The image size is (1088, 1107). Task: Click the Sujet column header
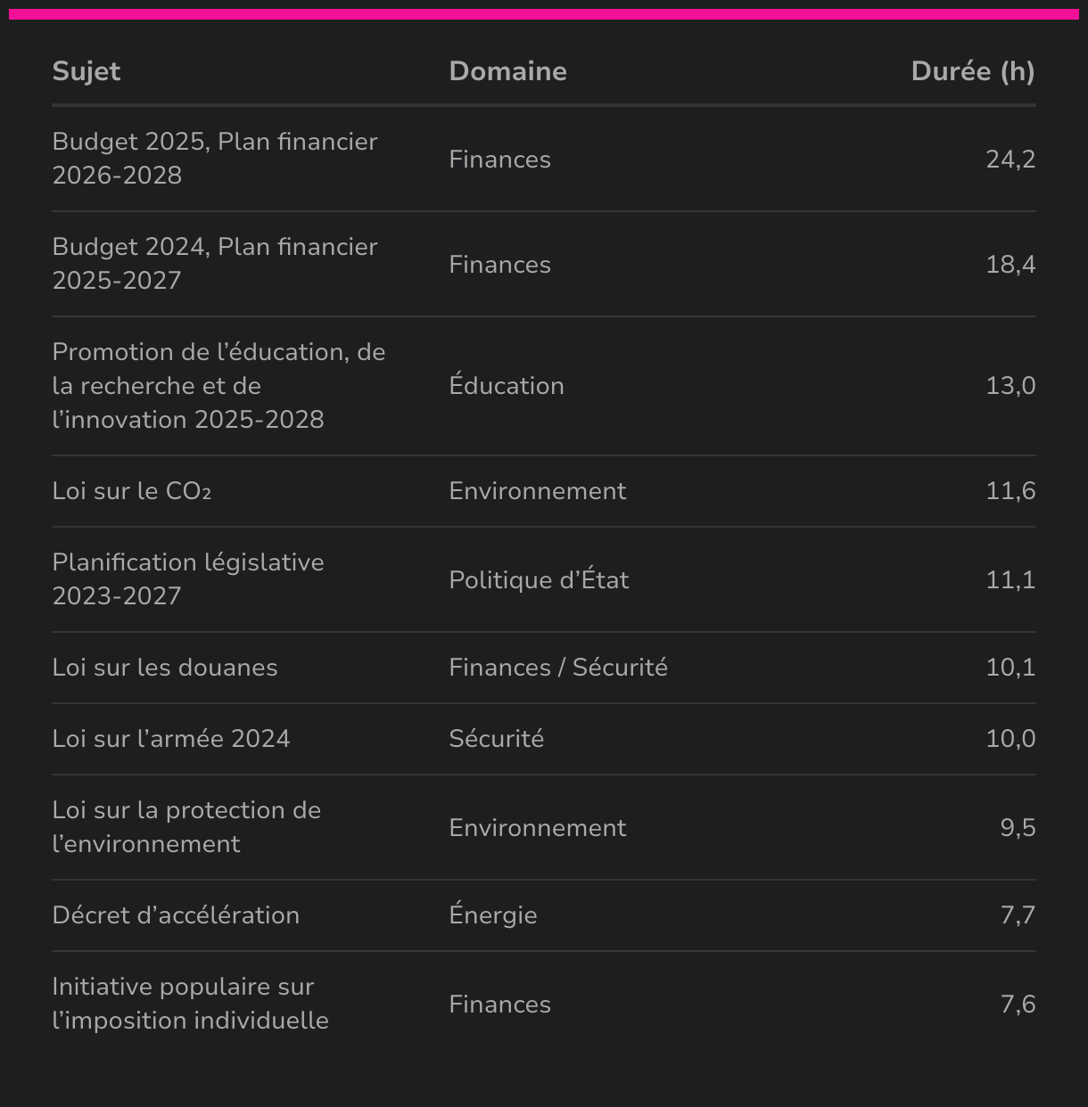pos(87,71)
